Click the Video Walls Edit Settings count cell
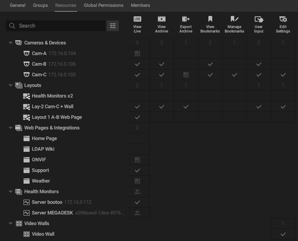This screenshot has width=298, height=241. point(283,223)
